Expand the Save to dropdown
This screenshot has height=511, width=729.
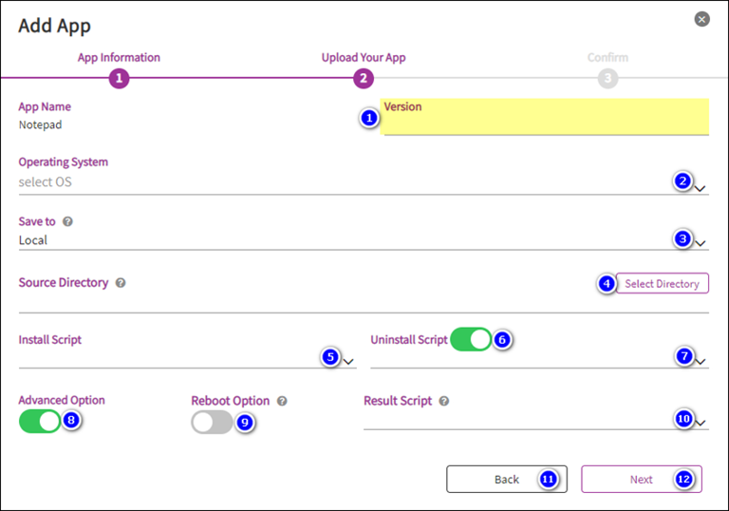pos(701,243)
